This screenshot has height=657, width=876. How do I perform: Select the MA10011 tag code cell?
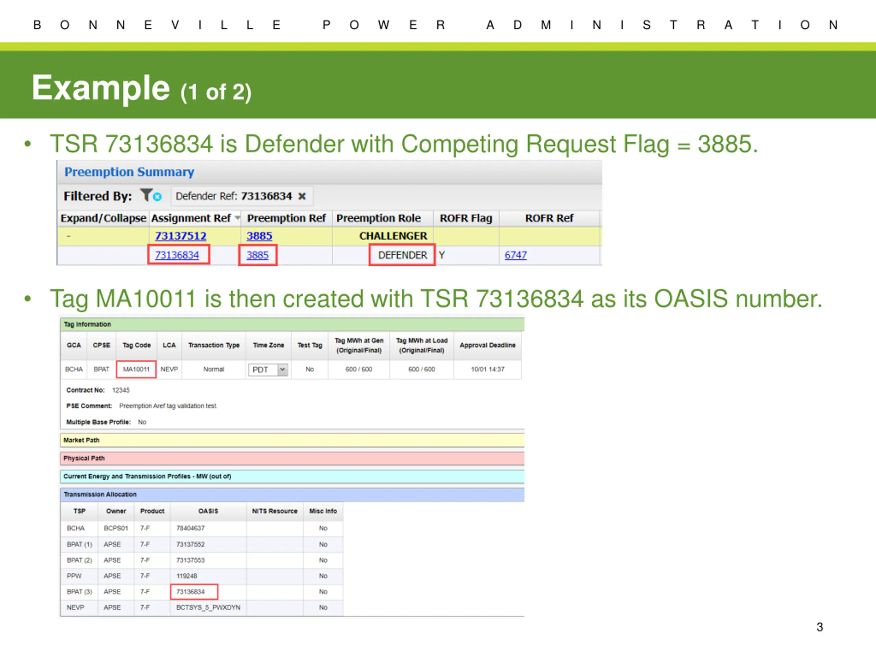coord(136,370)
